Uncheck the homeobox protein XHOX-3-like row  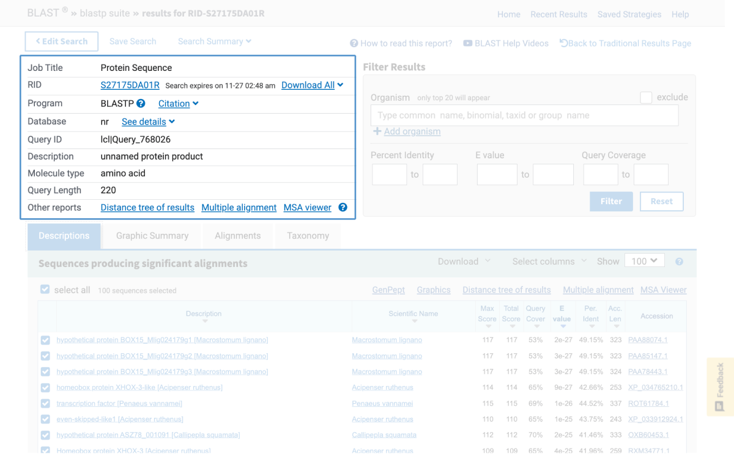click(45, 387)
